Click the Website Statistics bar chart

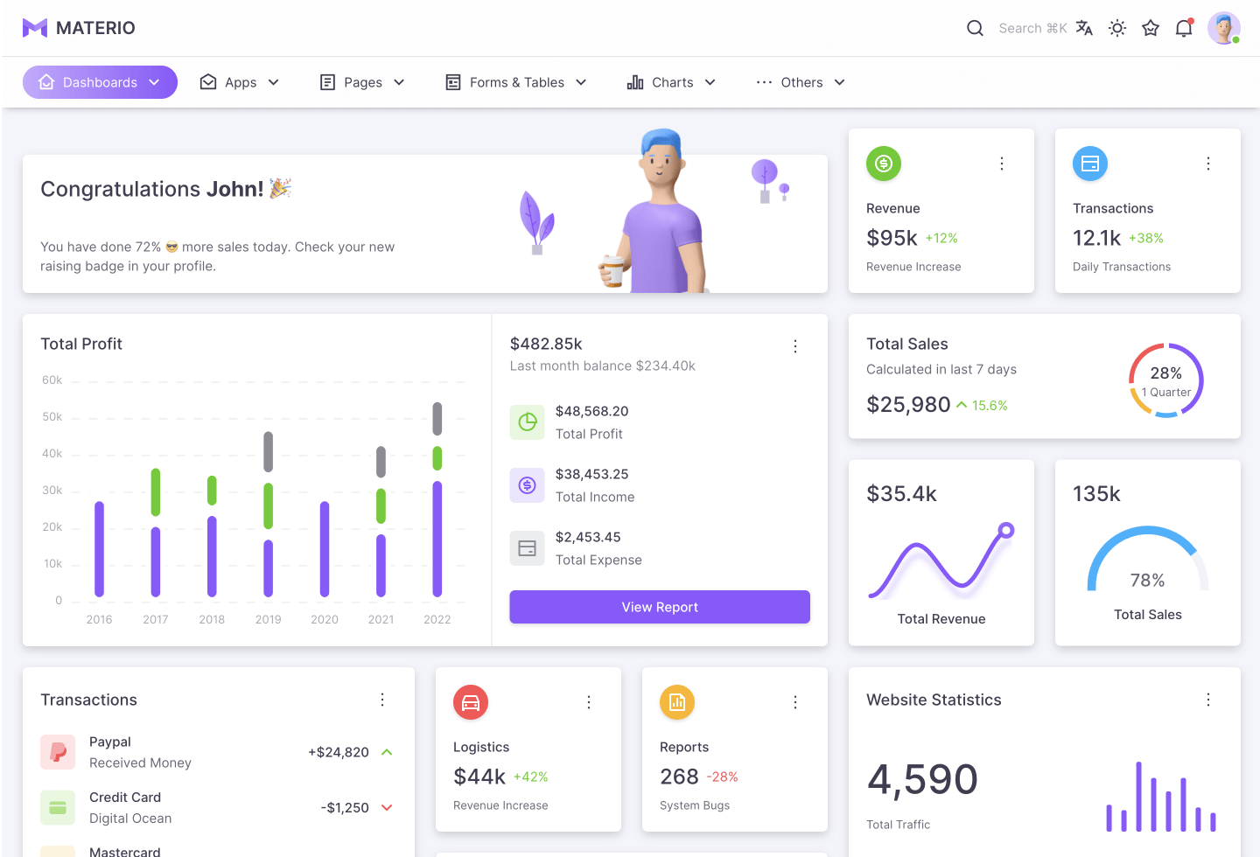pyautogui.click(x=1161, y=797)
